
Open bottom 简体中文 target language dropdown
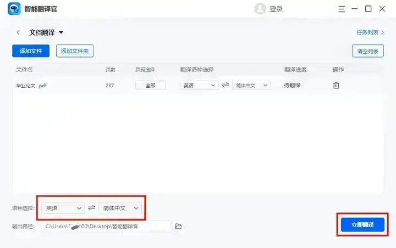[120, 208]
